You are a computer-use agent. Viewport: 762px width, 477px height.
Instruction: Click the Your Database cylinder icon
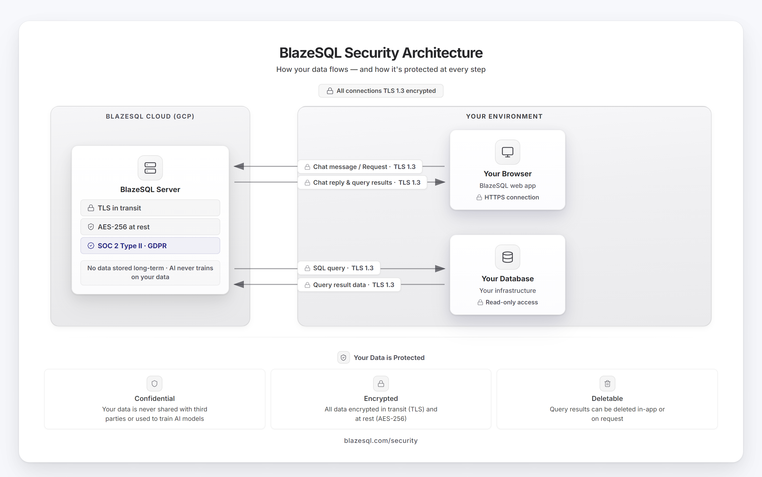[507, 257]
